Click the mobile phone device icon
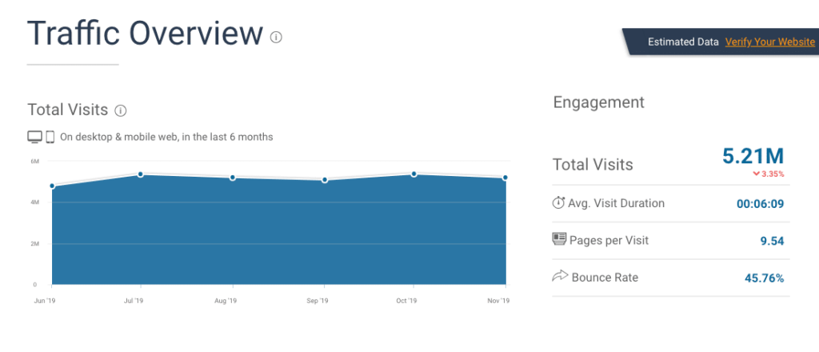Image resolution: width=819 pixels, height=352 pixels. [50, 137]
